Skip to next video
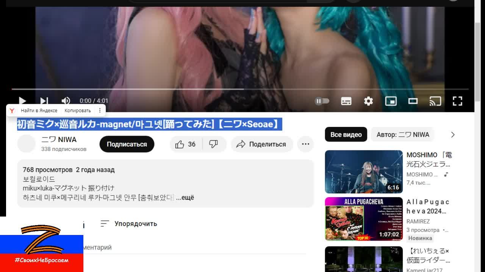This screenshot has width=485, height=272. click(x=44, y=101)
